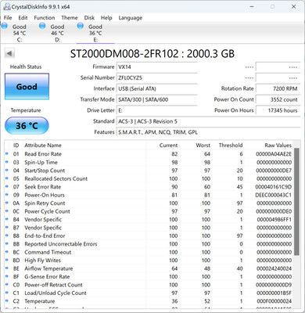This screenshot has height=313, width=305.
Task: Click raw value 000004986FF1
Action: click(x=274, y=220)
